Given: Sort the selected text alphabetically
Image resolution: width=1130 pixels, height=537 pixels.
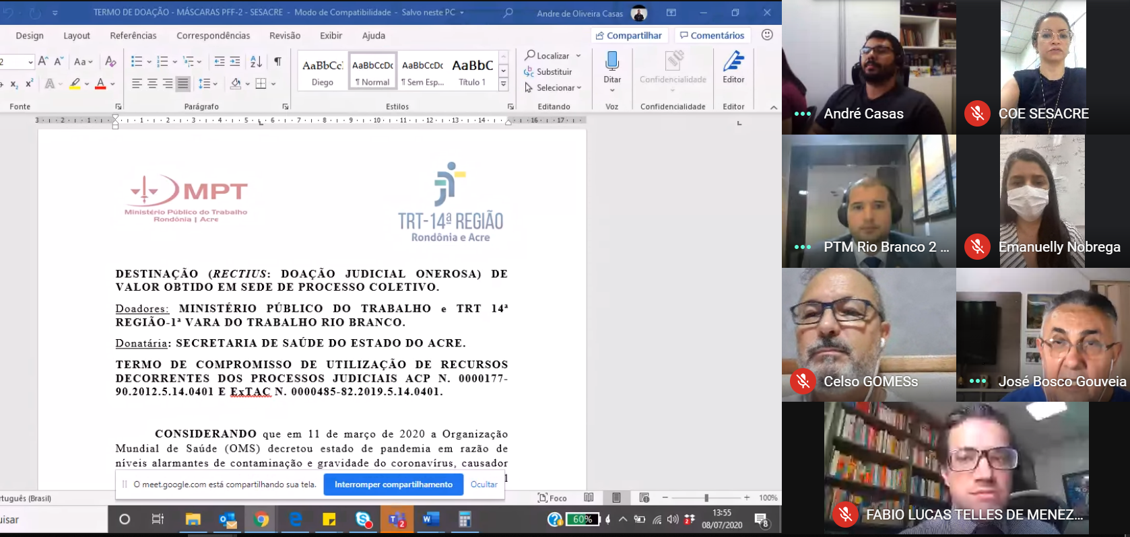Looking at the screenshot, I should (x=256, y=61).
